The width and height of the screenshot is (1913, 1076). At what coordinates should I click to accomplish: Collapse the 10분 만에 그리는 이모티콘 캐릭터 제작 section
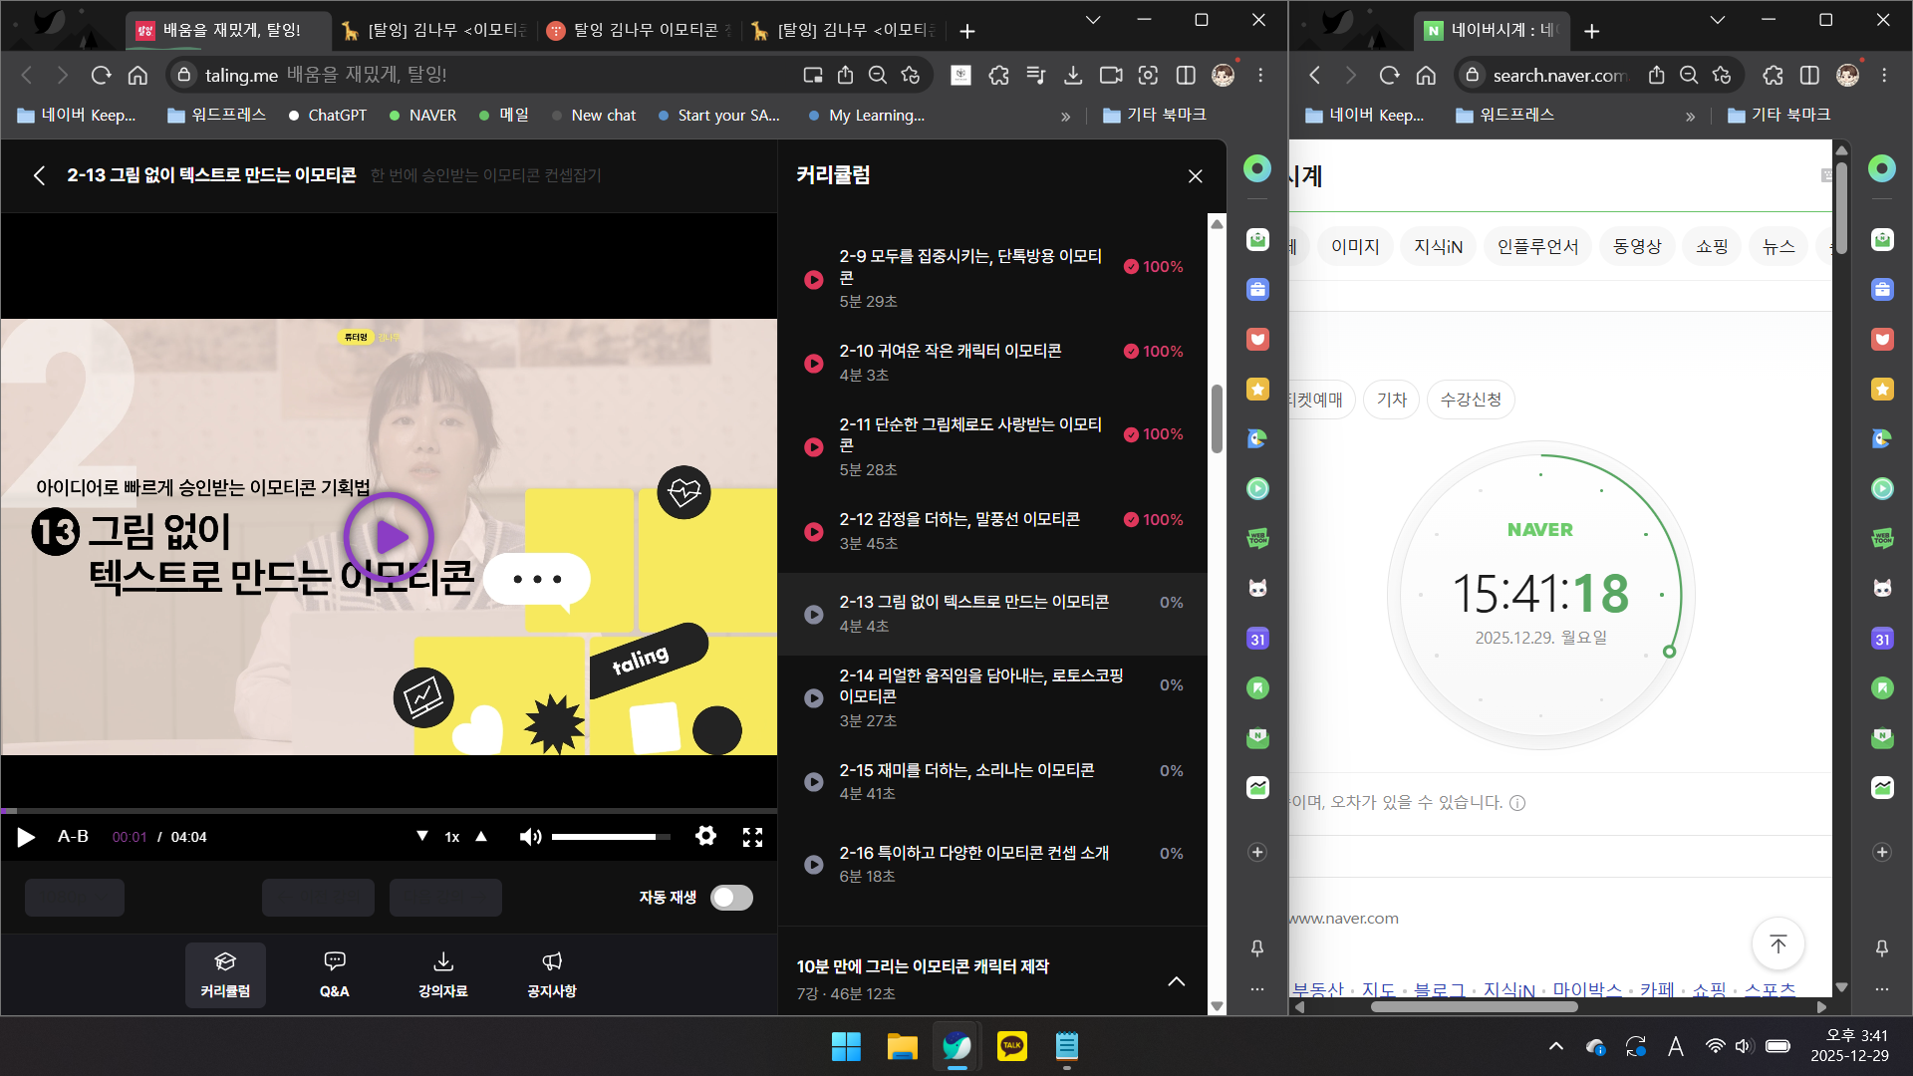pyautogui.click(x=1176, y=980)
